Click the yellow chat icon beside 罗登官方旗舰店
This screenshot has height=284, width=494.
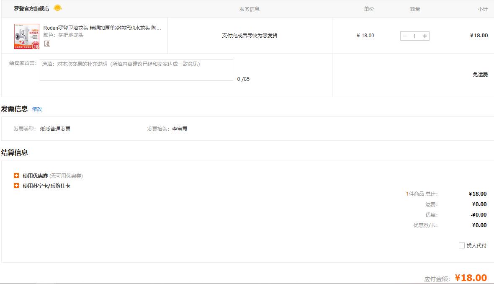(x=57, y=8)
